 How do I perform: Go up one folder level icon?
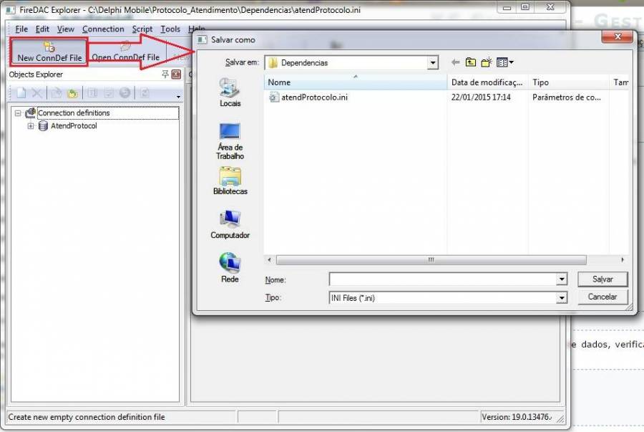pyautogui.click(x=471, y=63)
